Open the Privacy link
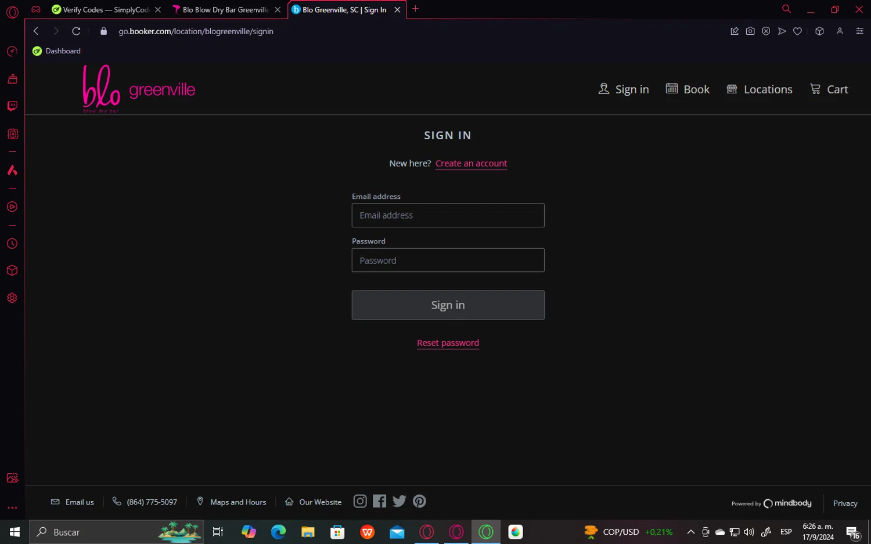This screenshot has width=871, height=544. pos(845,503)
